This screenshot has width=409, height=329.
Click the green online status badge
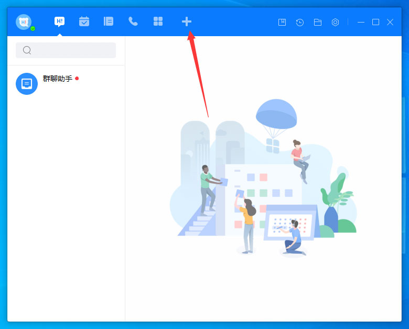click(33, 29)
